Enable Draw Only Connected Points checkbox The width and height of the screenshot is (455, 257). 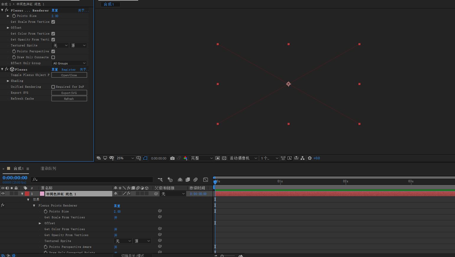53,57
